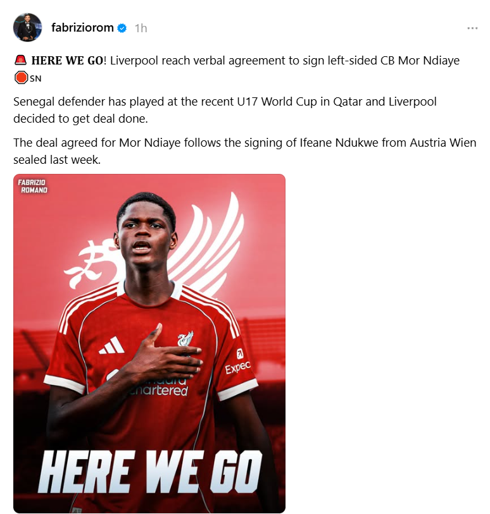The height and width of the screenshot is (514, 490).
Task: Open the three-dot more options menu
Action: (x=472, y=28)
